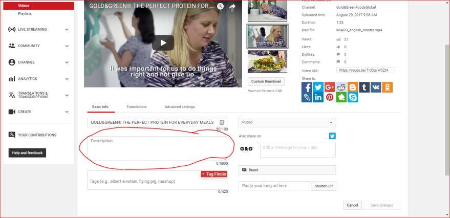Click the Translations & Transcriptions icon

(x=12, y=95)
